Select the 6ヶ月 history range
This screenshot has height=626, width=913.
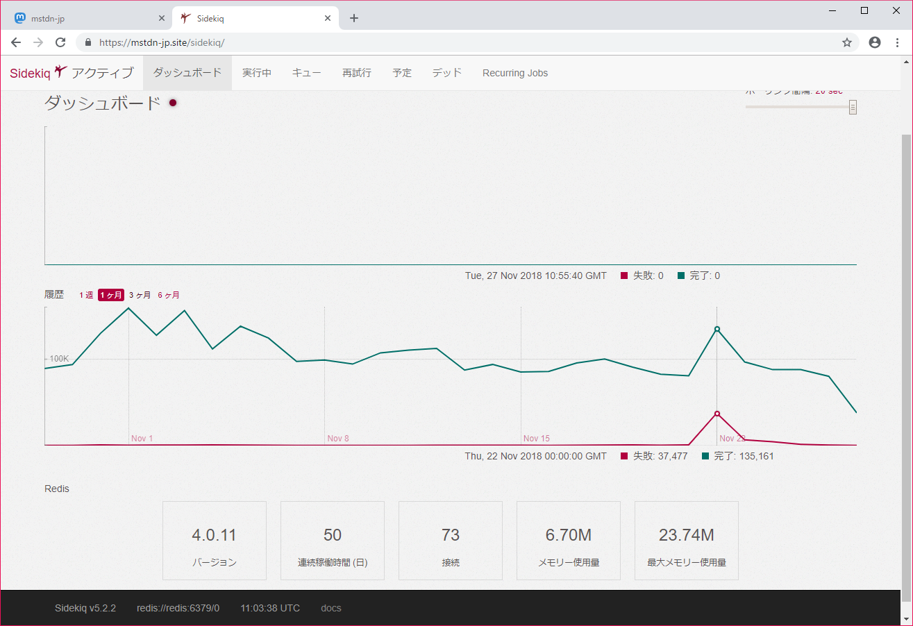[169, 295]
